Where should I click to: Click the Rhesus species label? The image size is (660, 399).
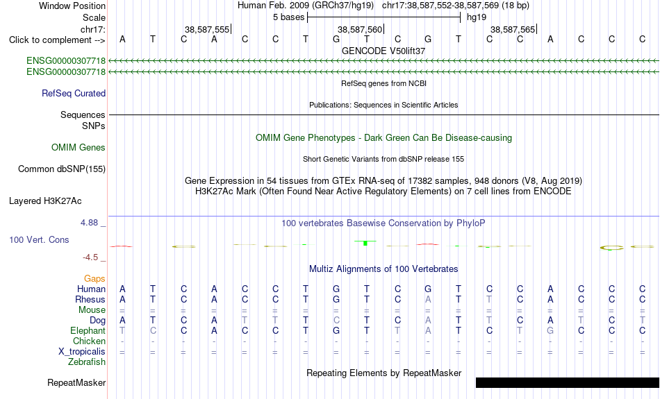coord(90,299)
